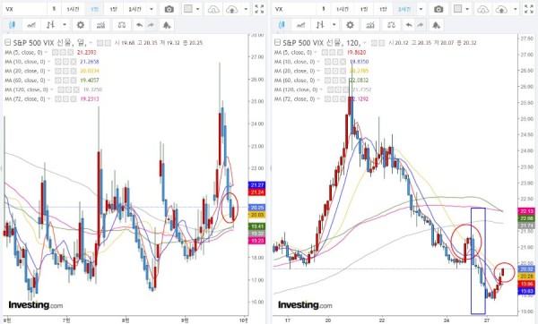This screenshot has width=538, height=324.
Task: Open the save options dropdown arrow in the left chart
Action: [x=246, y=9]
